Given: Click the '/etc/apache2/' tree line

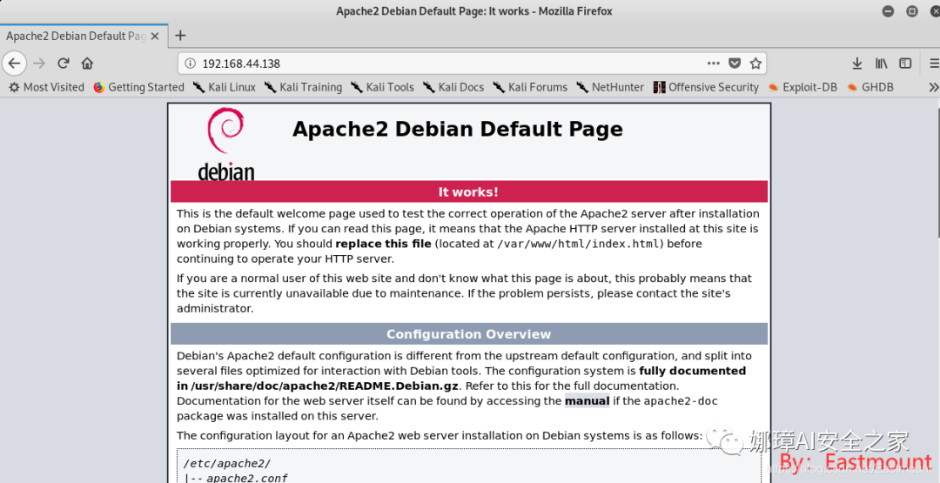Looking at the screenshot, I should [x=227, y=464].
